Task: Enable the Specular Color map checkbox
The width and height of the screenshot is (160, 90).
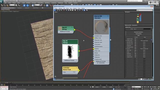Action: point(126,42)
